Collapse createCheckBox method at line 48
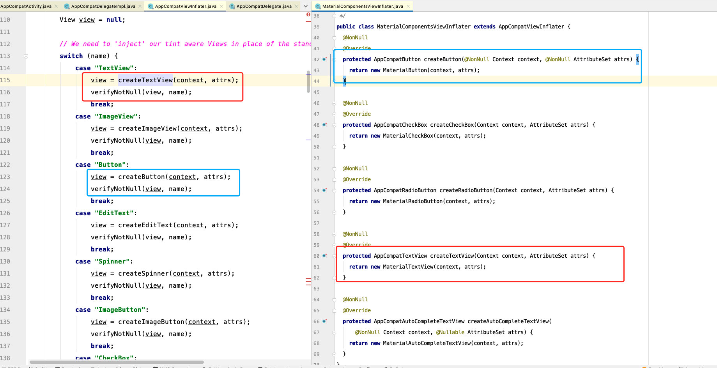This screenshot has height=368, width=717. coord(334,125)
